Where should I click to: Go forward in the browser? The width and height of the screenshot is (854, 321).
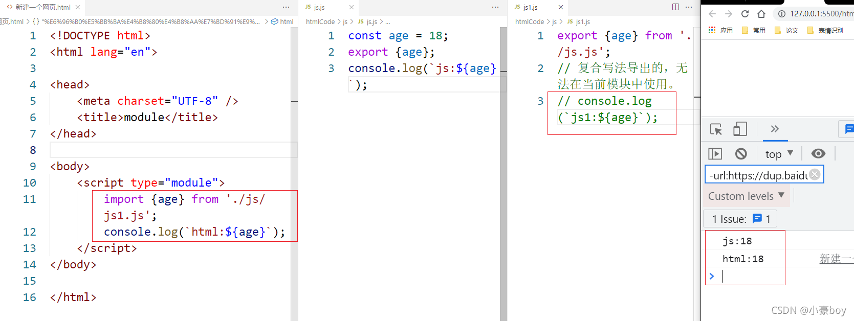coord(729,14)
